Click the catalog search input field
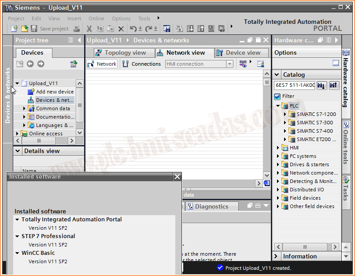The width and height of the screenshot is (355, 276). (x=294, y=86)
